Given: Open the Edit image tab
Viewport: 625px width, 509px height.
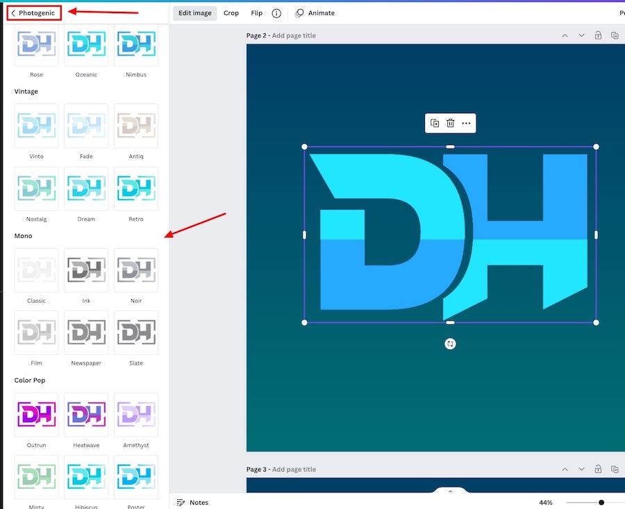Looking at the screenshot, I should pyautogui.click(x=194, y=13).
